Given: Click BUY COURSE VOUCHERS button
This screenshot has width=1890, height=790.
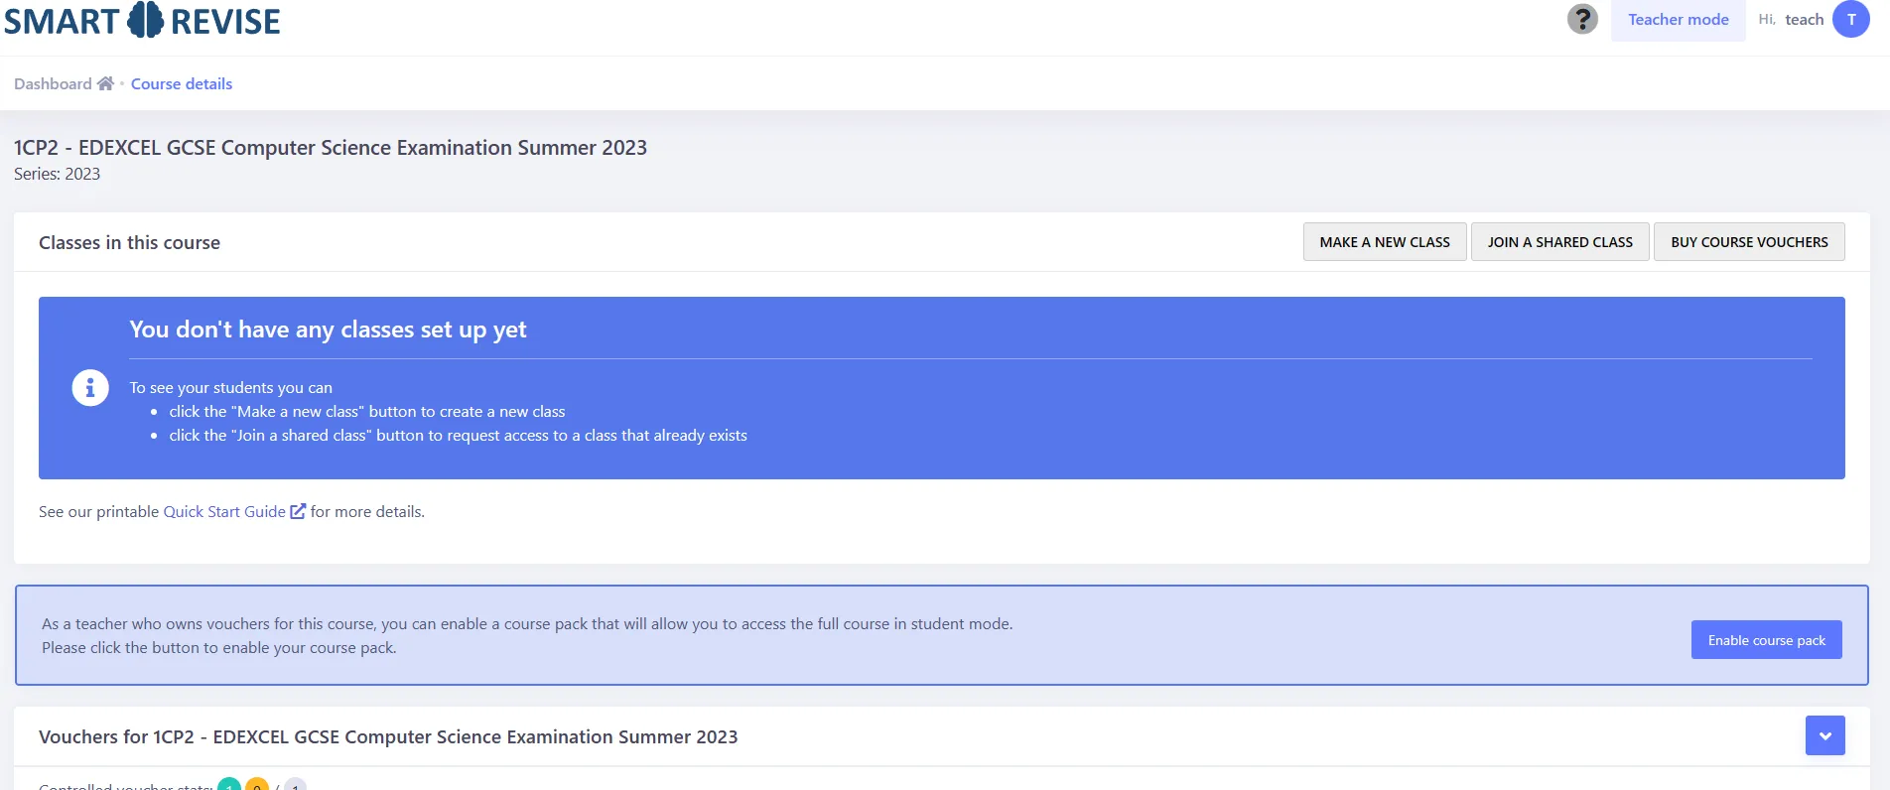Looking at the screenshot, I should tap(1749, 242).
